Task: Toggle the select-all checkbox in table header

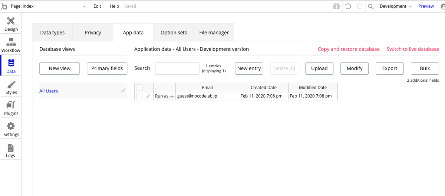Action: click(139, 88)
